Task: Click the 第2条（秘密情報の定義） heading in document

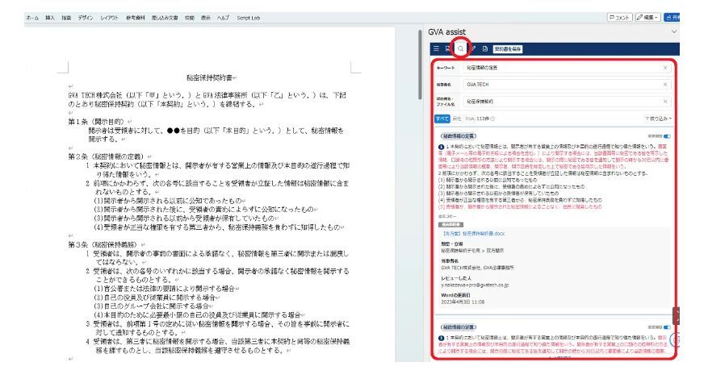Action: coord(106,156)
